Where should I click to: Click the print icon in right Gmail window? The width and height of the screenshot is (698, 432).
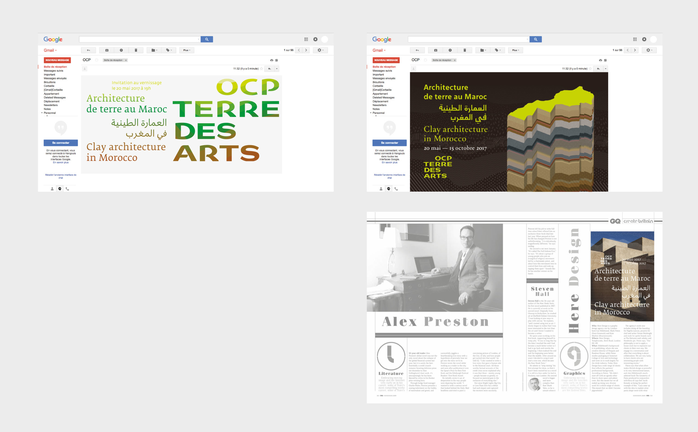(600, 60)
